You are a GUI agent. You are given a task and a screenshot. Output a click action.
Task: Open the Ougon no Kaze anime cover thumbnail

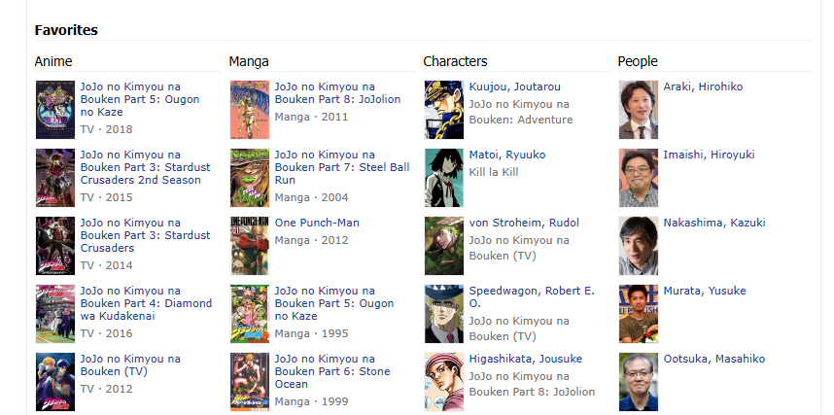[x=55, y=110]
